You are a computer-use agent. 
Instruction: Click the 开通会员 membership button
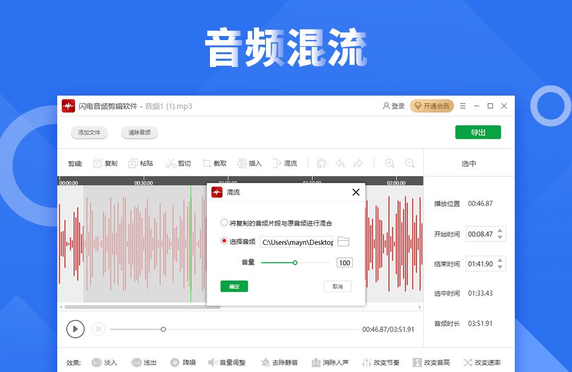tap(432, 106)
